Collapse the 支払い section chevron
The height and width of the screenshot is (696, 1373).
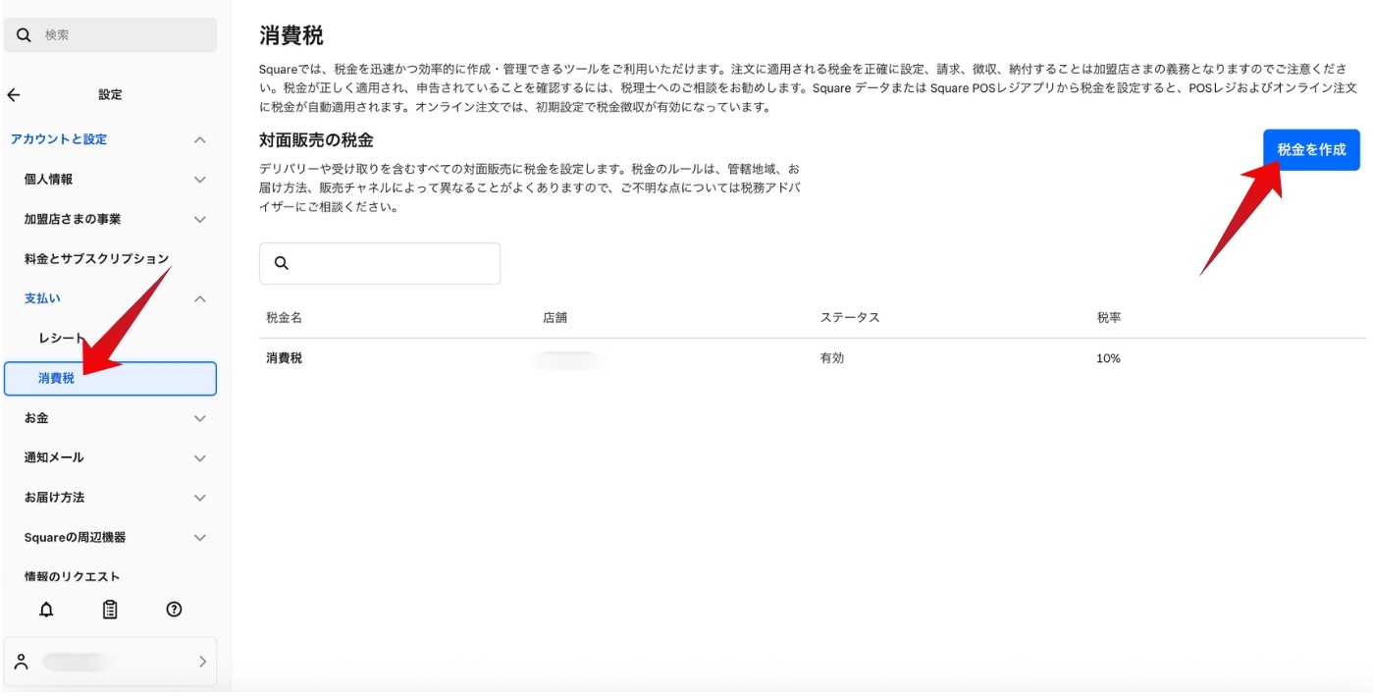200,299
